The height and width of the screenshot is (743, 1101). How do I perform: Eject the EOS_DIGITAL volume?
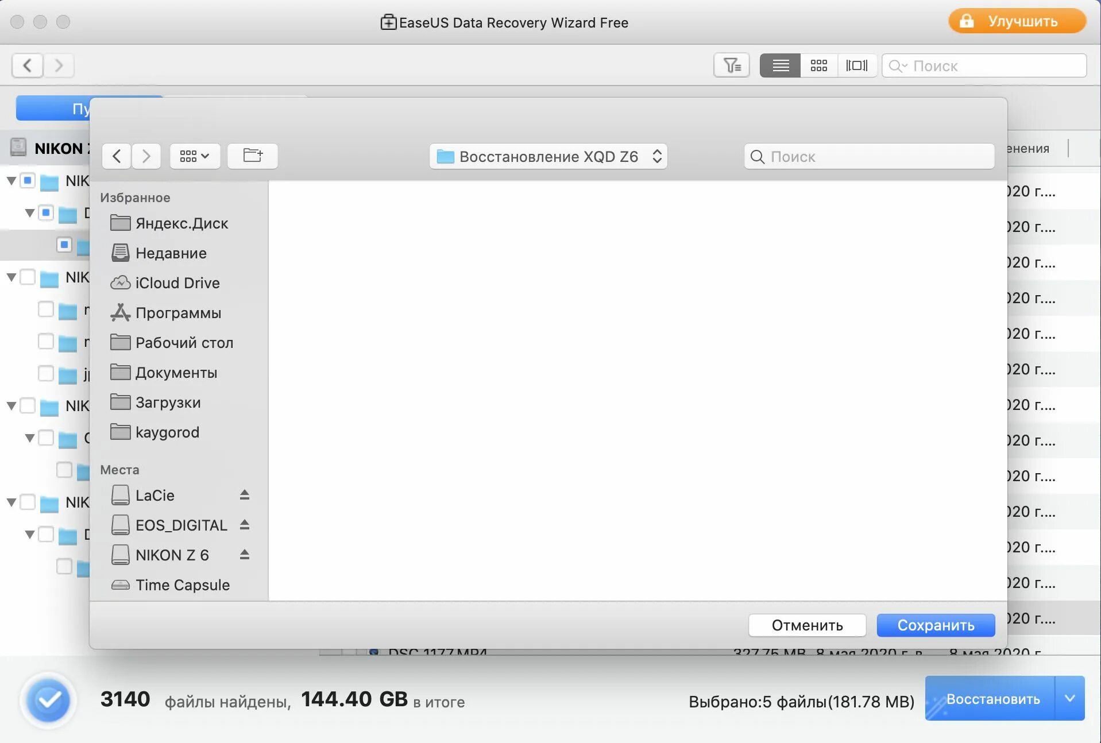click(245, 525)
